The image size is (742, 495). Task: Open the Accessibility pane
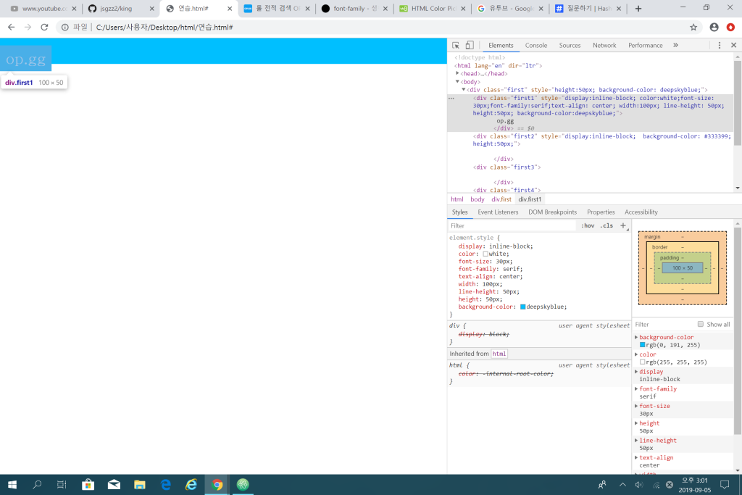click(x=641, y=212)
